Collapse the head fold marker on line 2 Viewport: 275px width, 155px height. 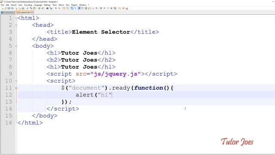16,25
